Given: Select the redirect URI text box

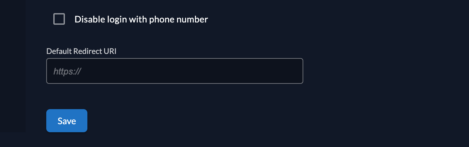Looking at the screenshot, I should (x=174, y=71).
